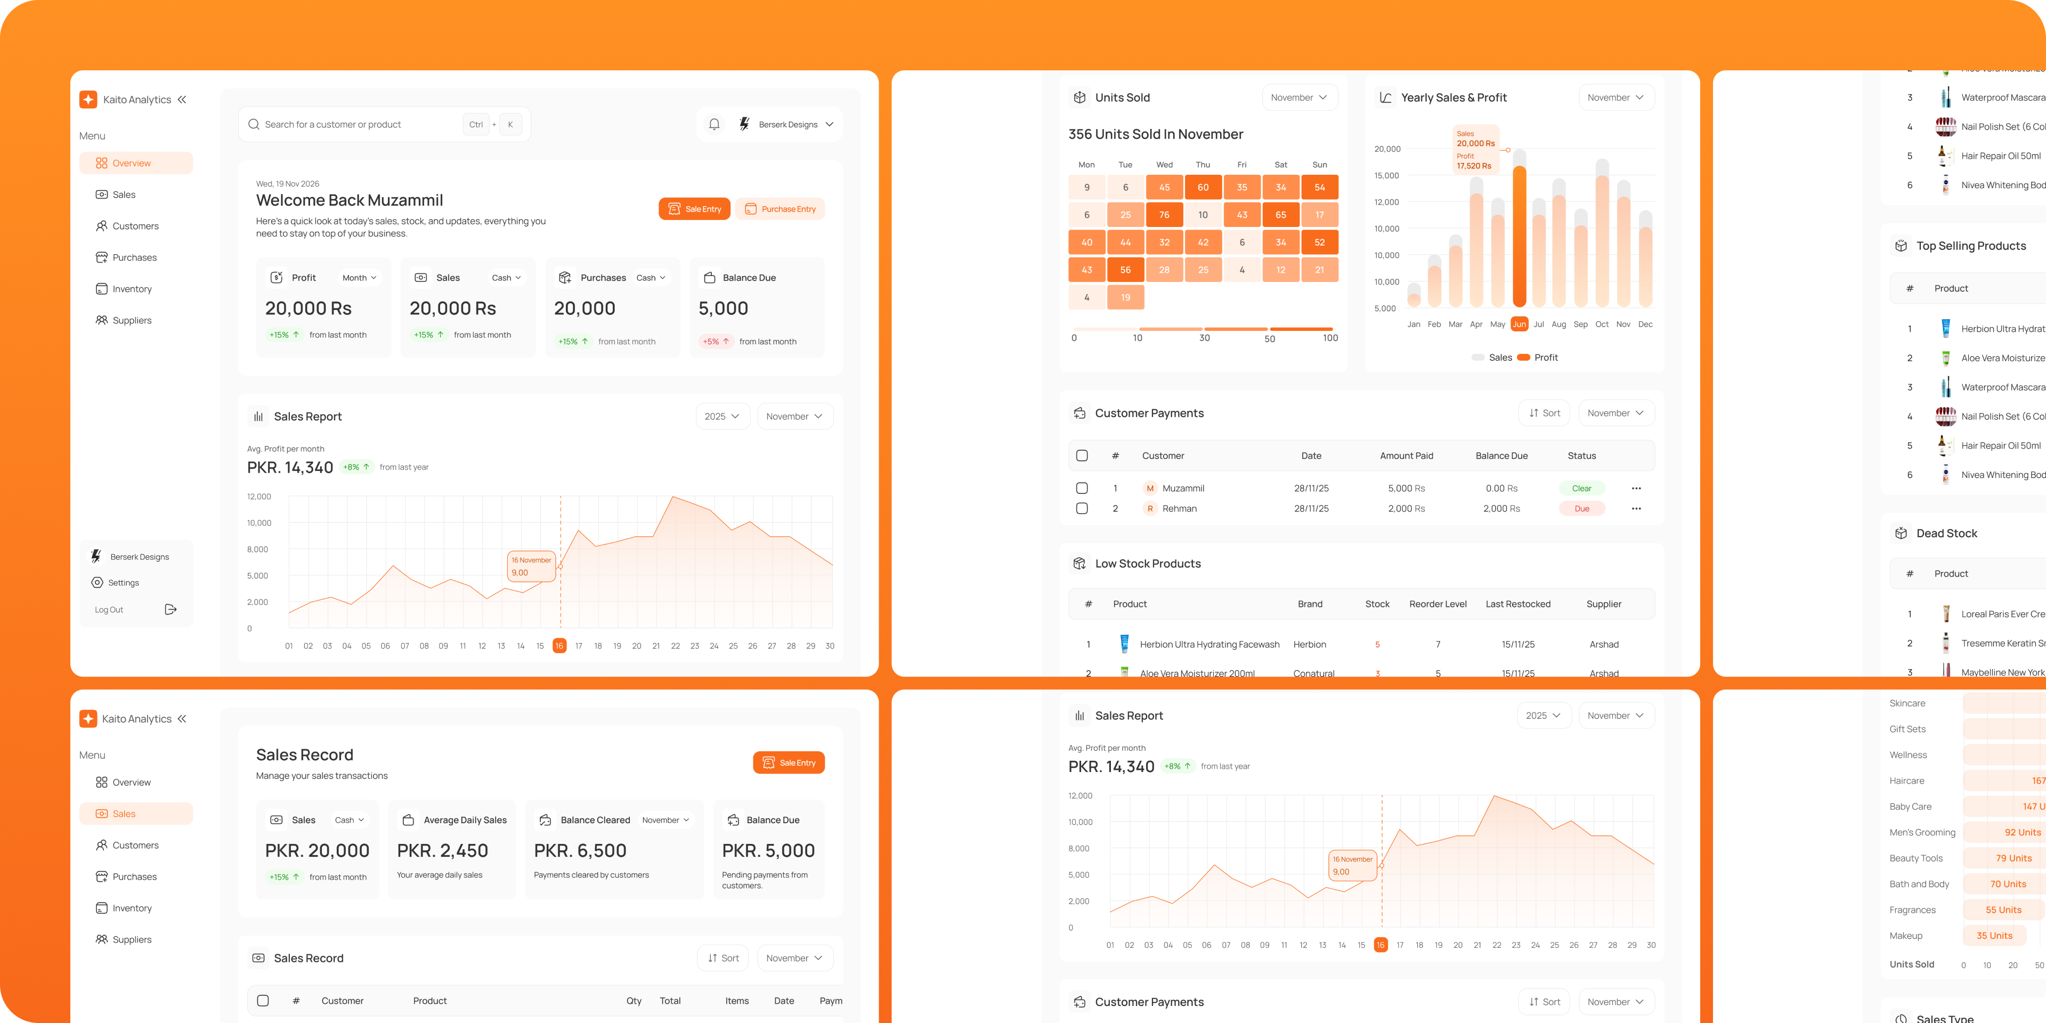
Task: Open three-dot menu for Rehman payment
Action: (x=1635, y=508)
